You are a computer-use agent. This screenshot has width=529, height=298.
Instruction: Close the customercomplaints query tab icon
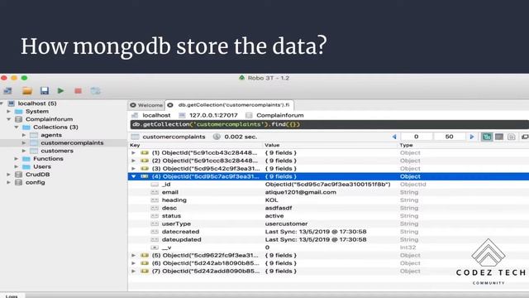click(170, 105)
